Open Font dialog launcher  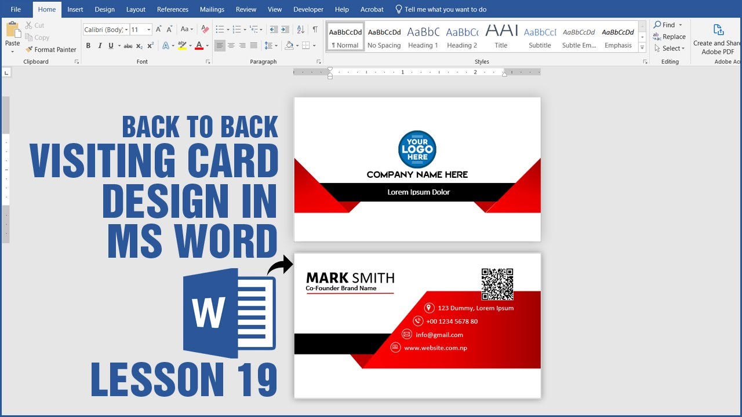pos(208,61)
